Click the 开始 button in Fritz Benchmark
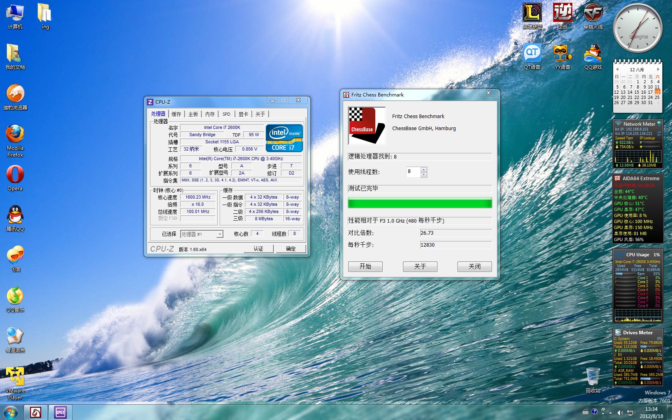 coord(365,266)
